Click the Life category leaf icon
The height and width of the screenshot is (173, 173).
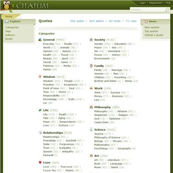click(x=40, y=110)
